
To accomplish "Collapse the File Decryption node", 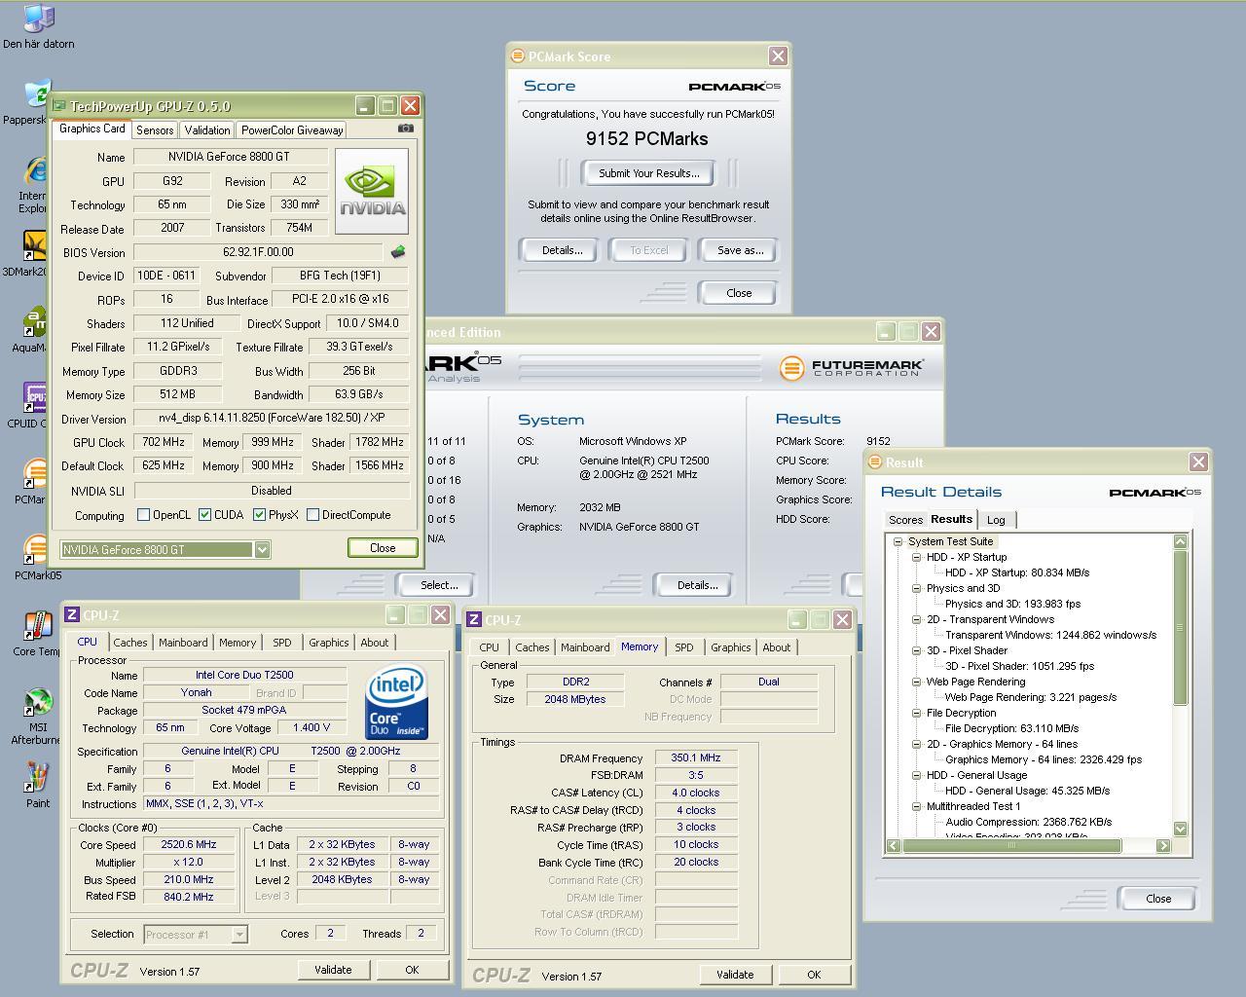I will pyautogui.click(x=917, y=713).
